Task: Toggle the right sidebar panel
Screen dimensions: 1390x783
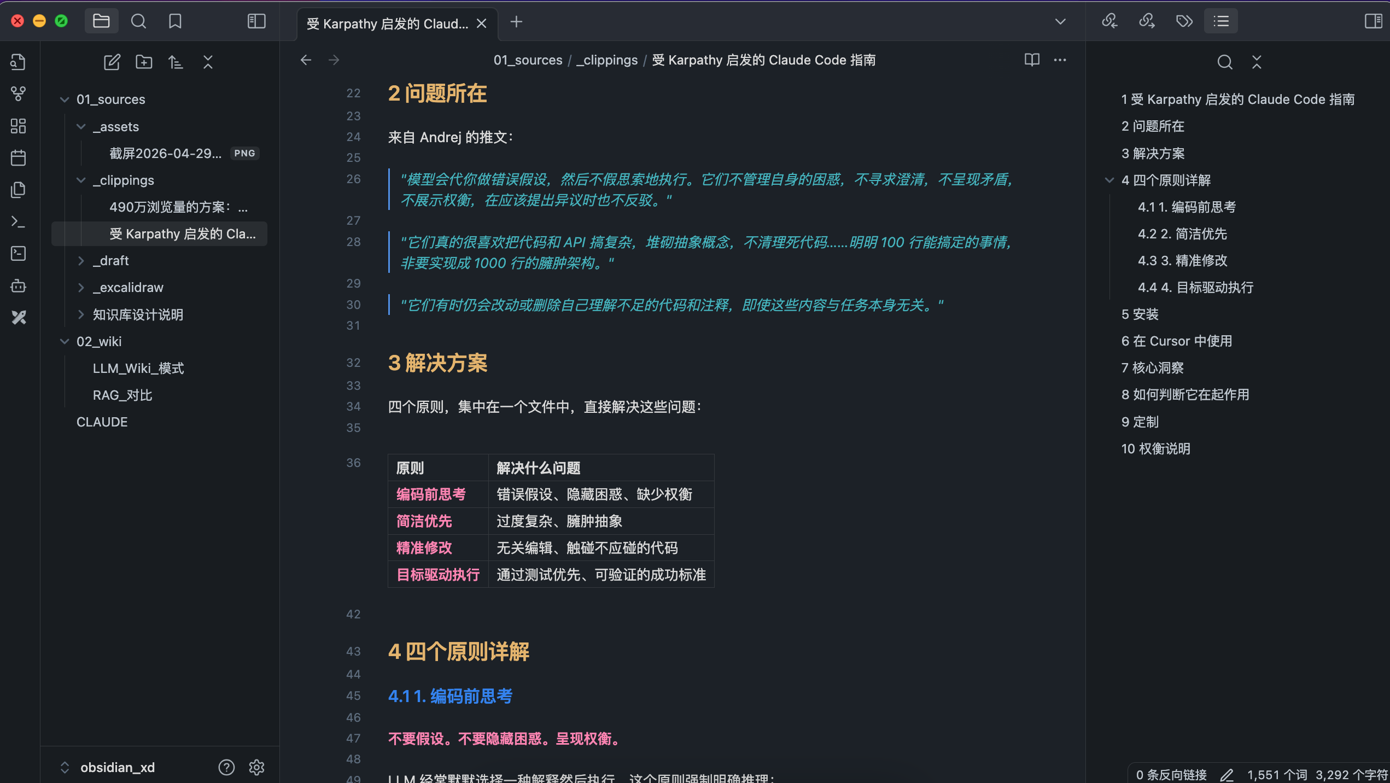Action: click(1373, 21)
